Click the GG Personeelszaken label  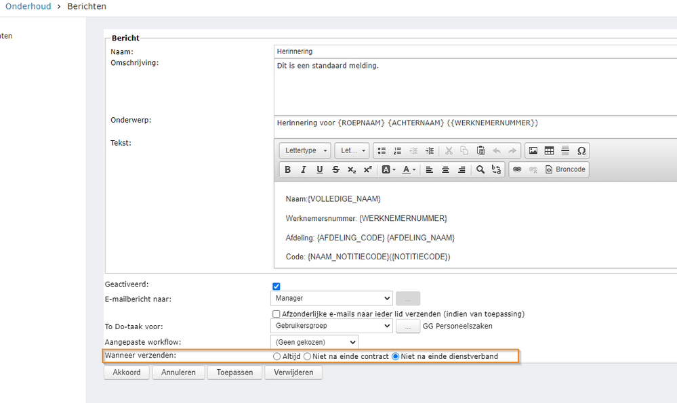click(x=457, y=326)
